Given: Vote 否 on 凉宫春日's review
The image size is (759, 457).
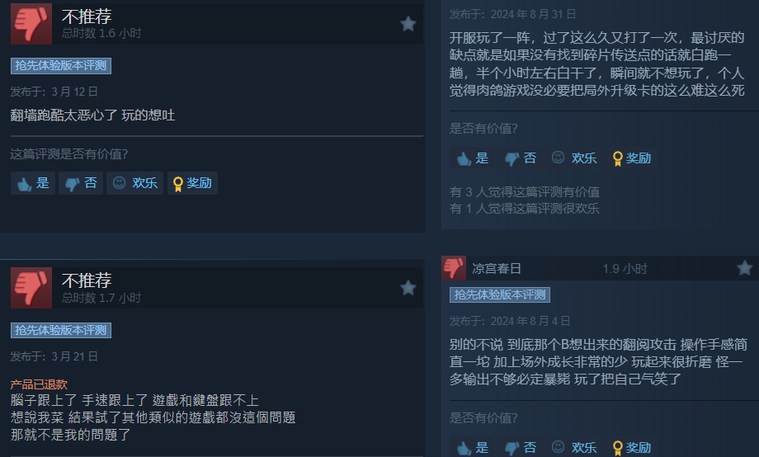Looking at the screenshot, I should pyautogui.click(x=521, y=447).
